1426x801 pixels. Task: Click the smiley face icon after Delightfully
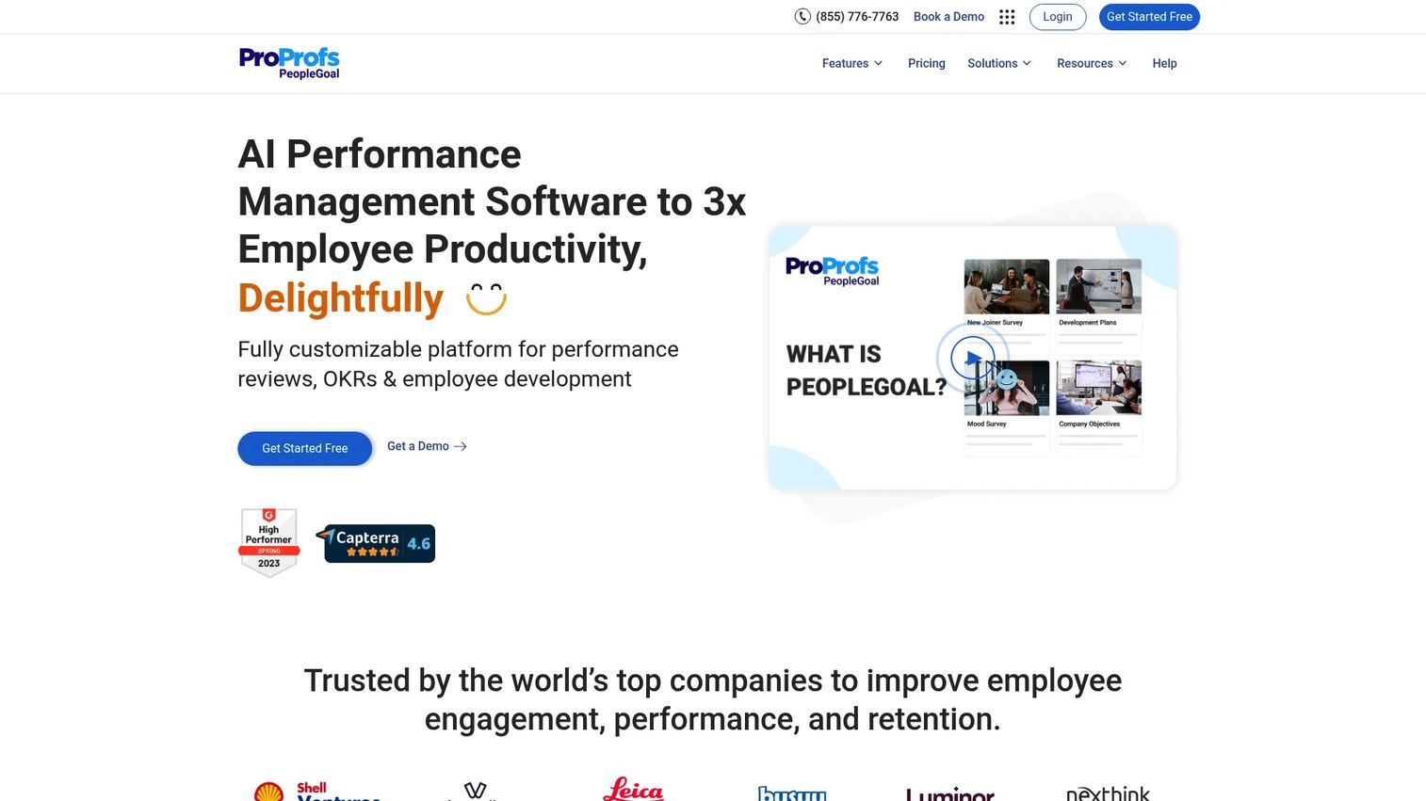[x=486, y=298]
